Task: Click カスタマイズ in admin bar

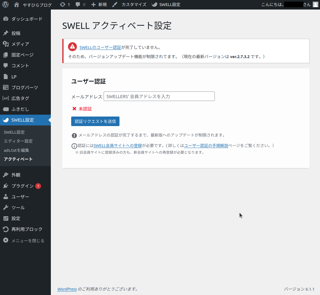Action: point(134,4)
